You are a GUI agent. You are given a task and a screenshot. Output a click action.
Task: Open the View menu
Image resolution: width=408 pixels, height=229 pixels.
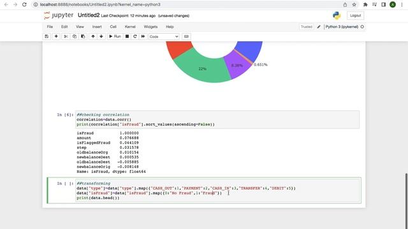(x=80, y=27)
